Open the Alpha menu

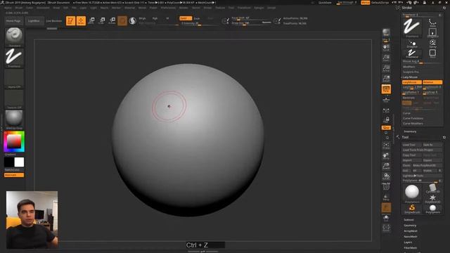[8, 8]
